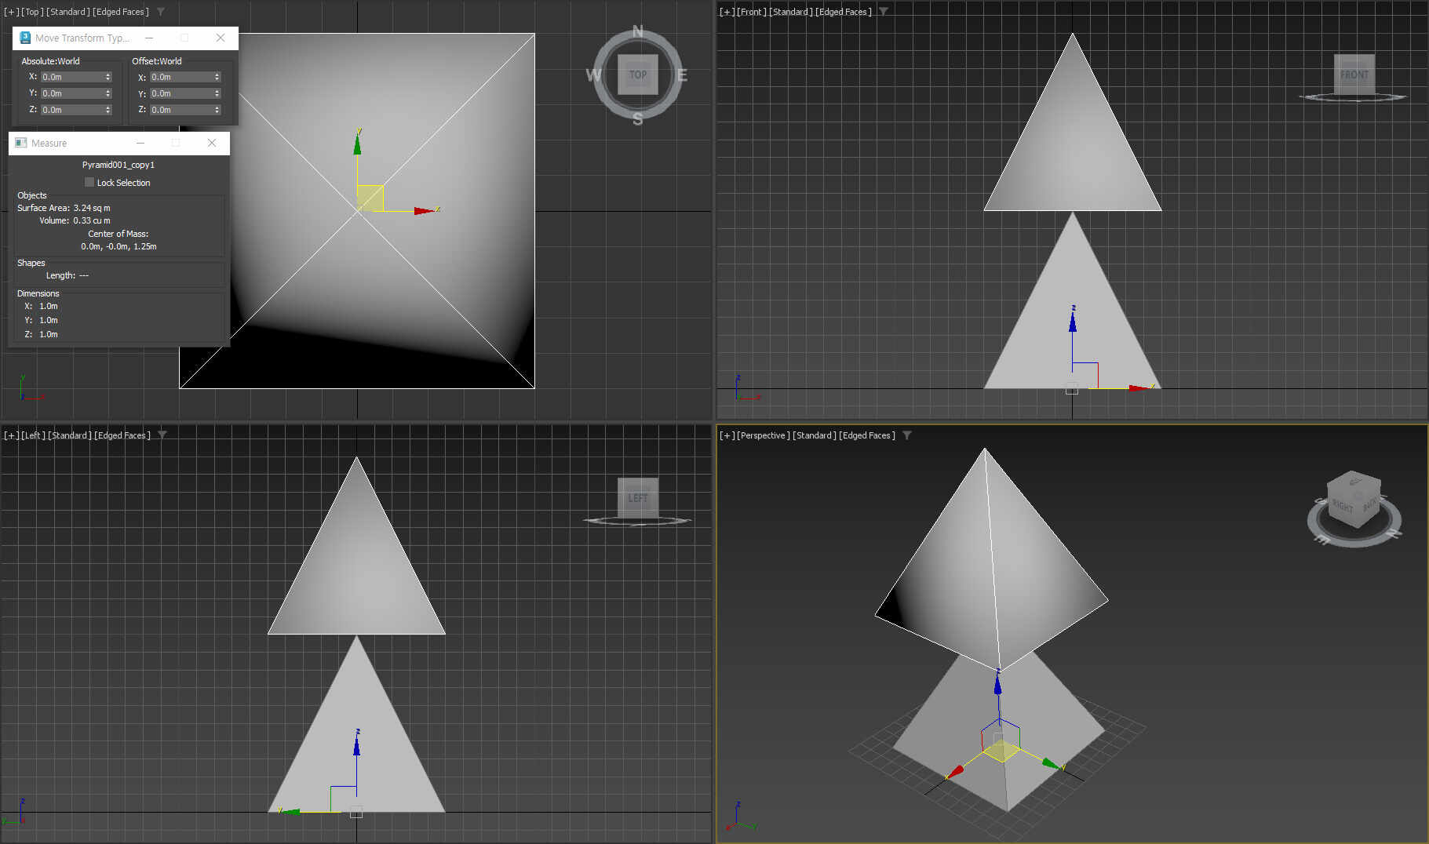Click the green Y-axis gizmo arrow in Perspective viewport
The image size is (1429, 844).
click(x=1051, y=762)
